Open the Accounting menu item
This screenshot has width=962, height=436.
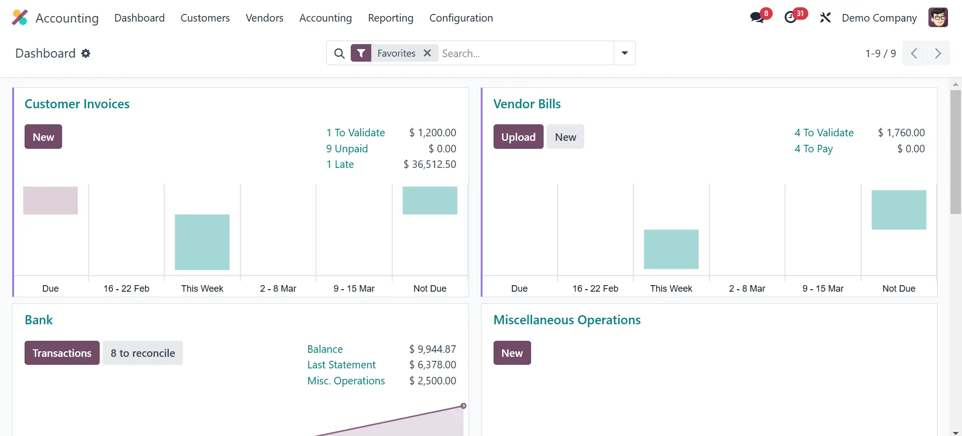click(326, 18)
